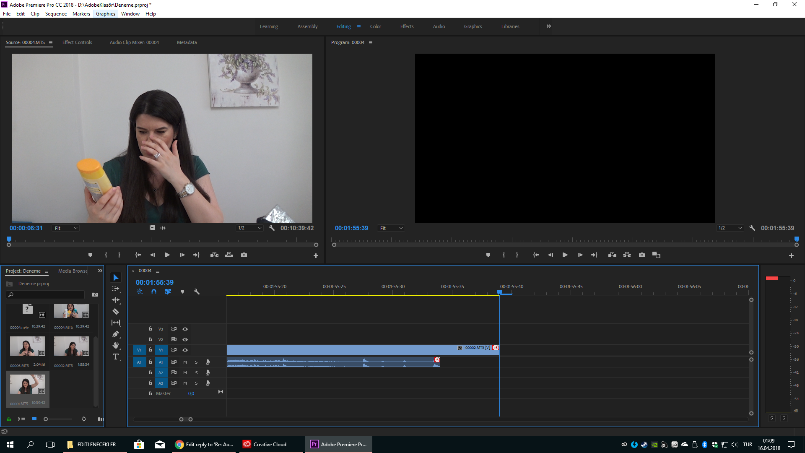Play in Source monitor
Image resolution: width=805 pixels, height=453 pixels.
tap(167, 255)
